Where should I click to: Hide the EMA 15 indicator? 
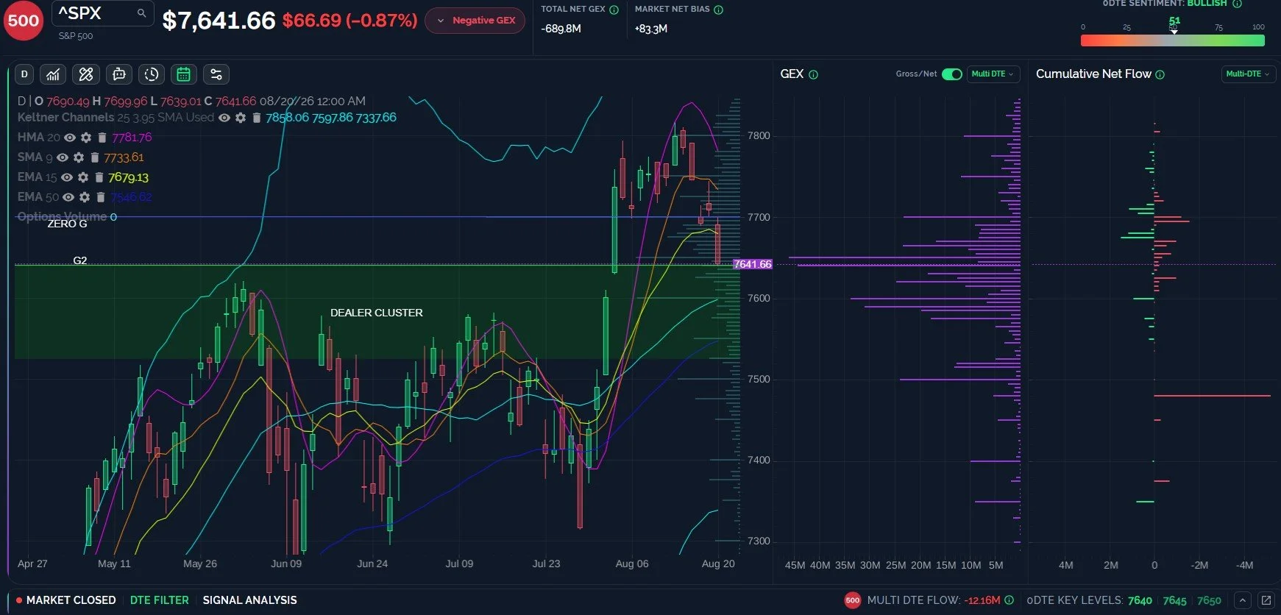(67, 177)
